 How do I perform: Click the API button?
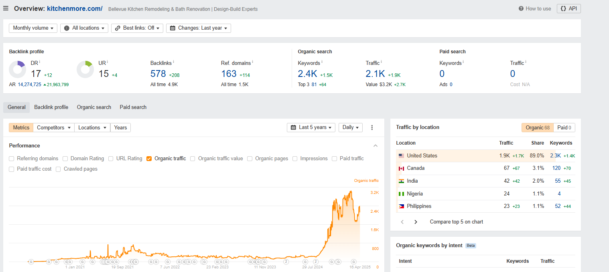coord(568,8)
